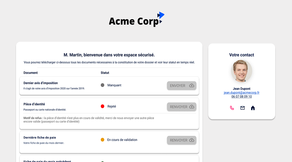Open the jean.dupont@acmecorp.fr email link
This screenshot has width=292, height=162.
(242, 93)
